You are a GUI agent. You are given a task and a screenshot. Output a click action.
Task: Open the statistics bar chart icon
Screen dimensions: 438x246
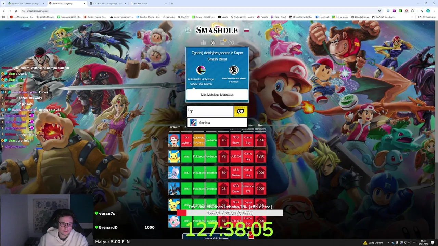pos(203,43)
